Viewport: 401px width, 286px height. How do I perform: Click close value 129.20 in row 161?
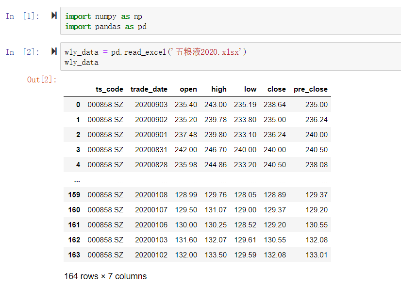[x=275, y=225]
